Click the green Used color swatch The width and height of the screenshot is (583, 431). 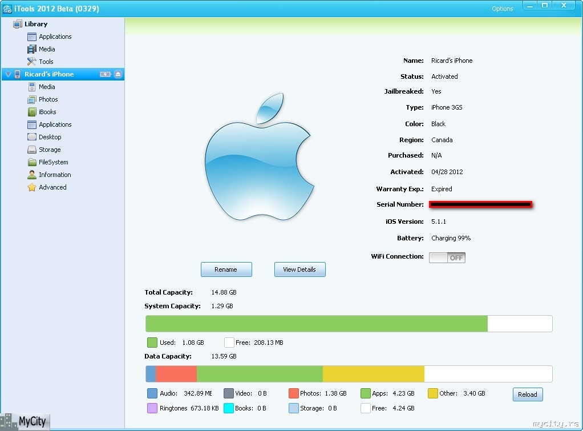tap(152, 343)
